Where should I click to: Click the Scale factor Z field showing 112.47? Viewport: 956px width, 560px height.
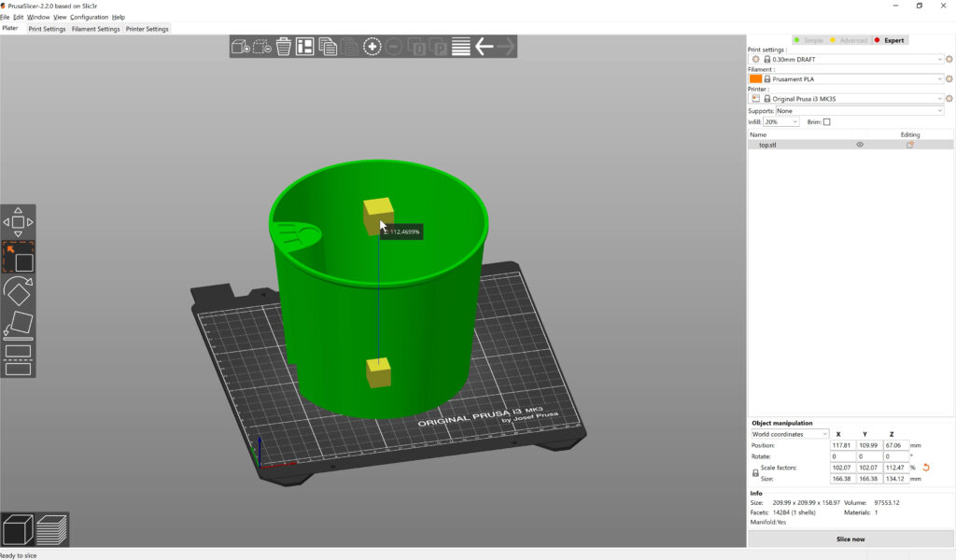pyautogui.click(x=895, y=468)
